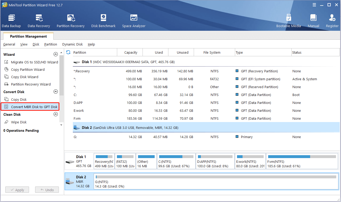The width and height of the screenshot is (341, 202).
Task: Open the hamburger menu in the title bar
Action: pos(314,5)
